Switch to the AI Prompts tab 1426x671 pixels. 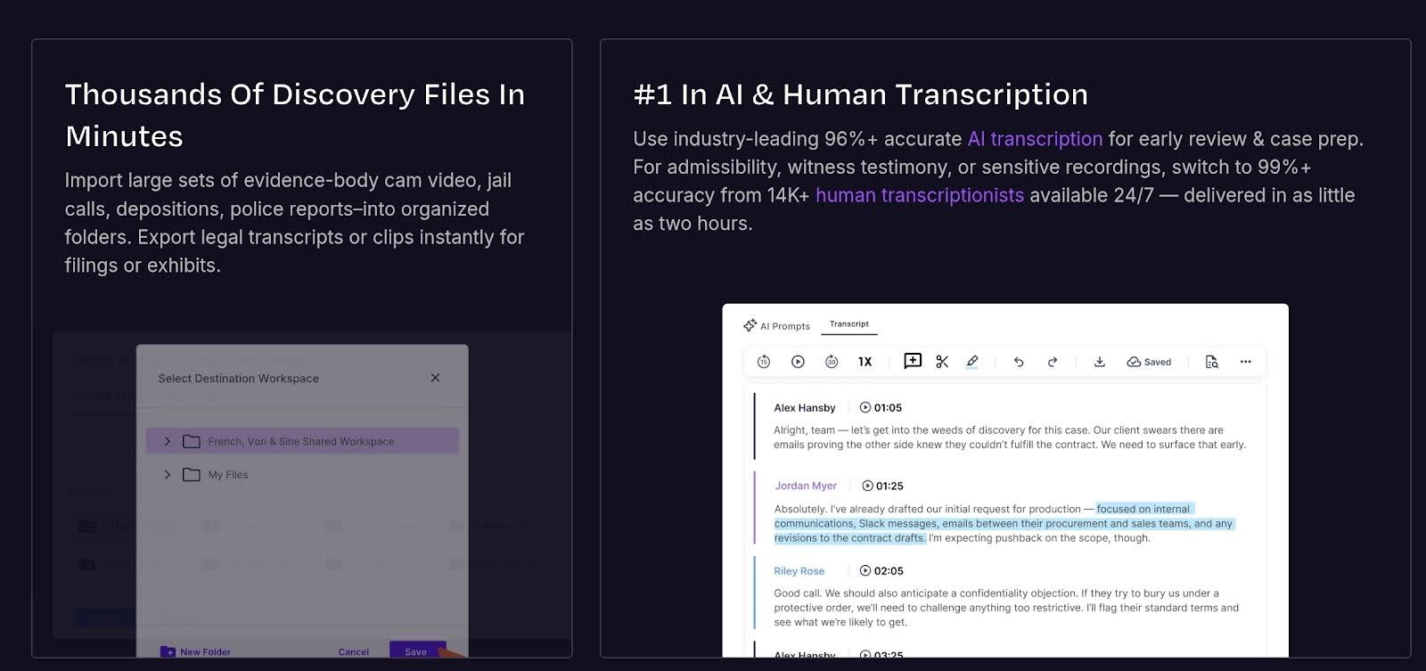tap(776, 326)
